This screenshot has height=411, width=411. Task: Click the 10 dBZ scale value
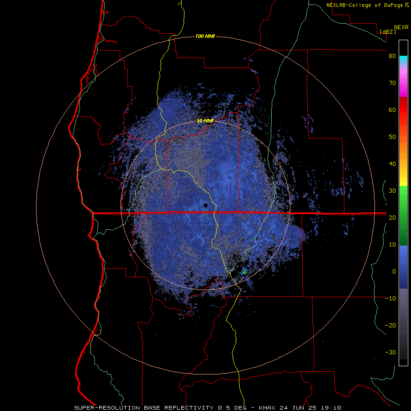pos(392,245)
